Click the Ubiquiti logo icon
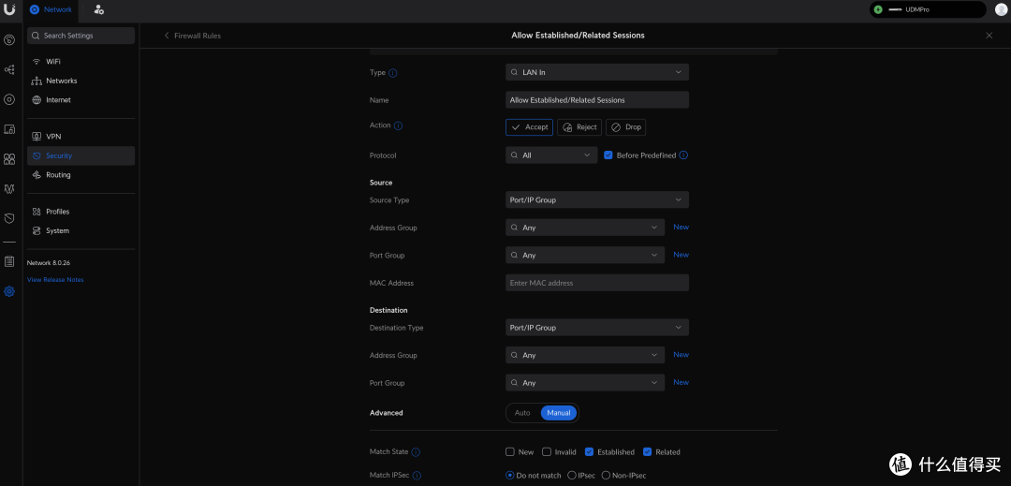Image resolution: width=1011 pixels, height=486 pixels. tap(9, 9)
